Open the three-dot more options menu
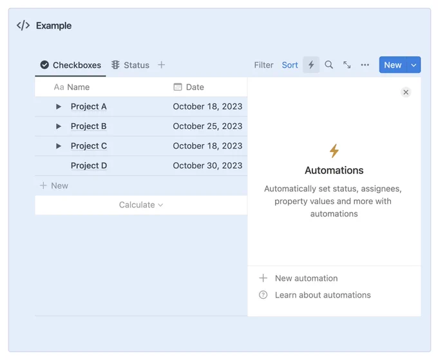 365,65
